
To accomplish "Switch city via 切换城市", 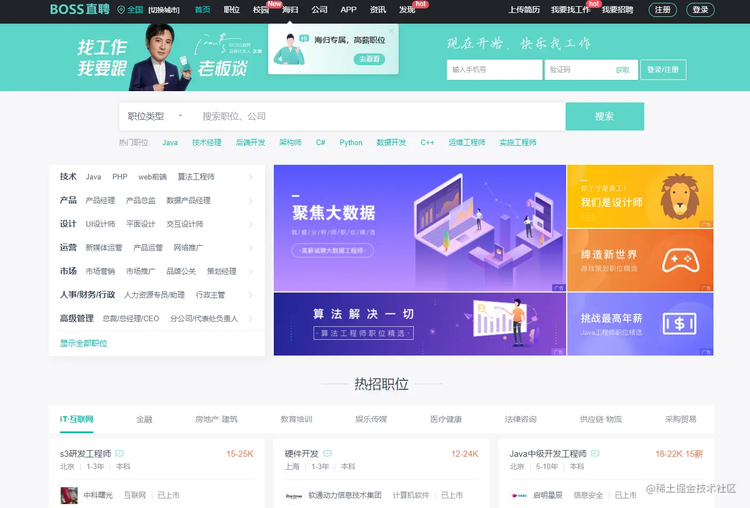I will click(x=164, y=10).
